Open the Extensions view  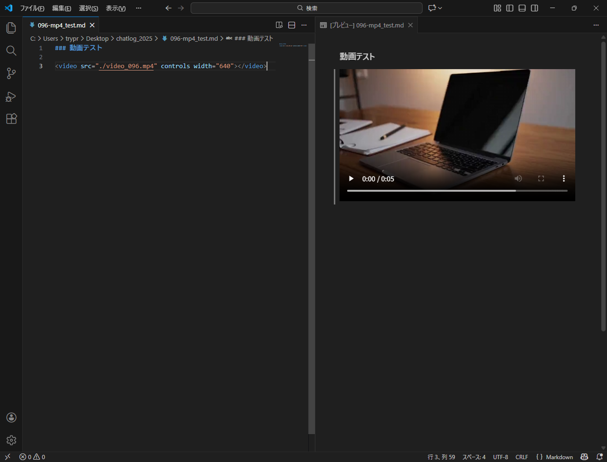(11, 119)
